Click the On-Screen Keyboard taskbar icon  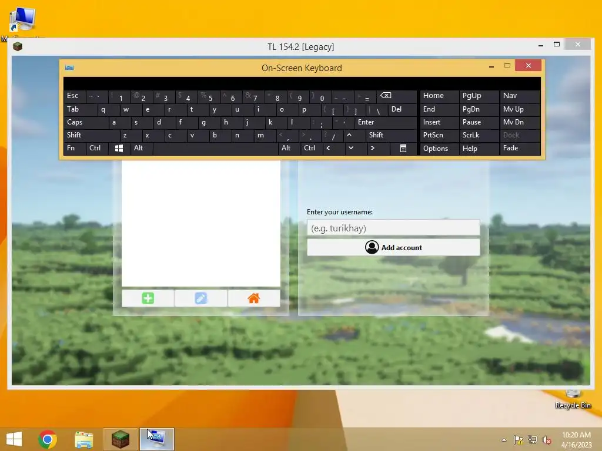[x=156, y=439]
